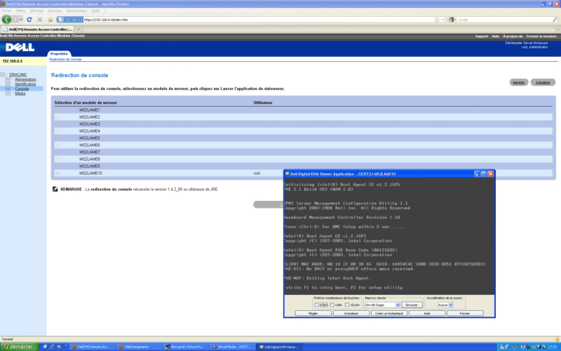Stop loading with the X icon
The height and width of the screenshot is (351, 561).
coord(40,20)
